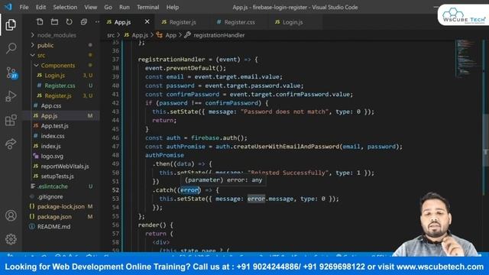Open the Selection menu
This screenshot has height=275, width=489.
(65, 7)
